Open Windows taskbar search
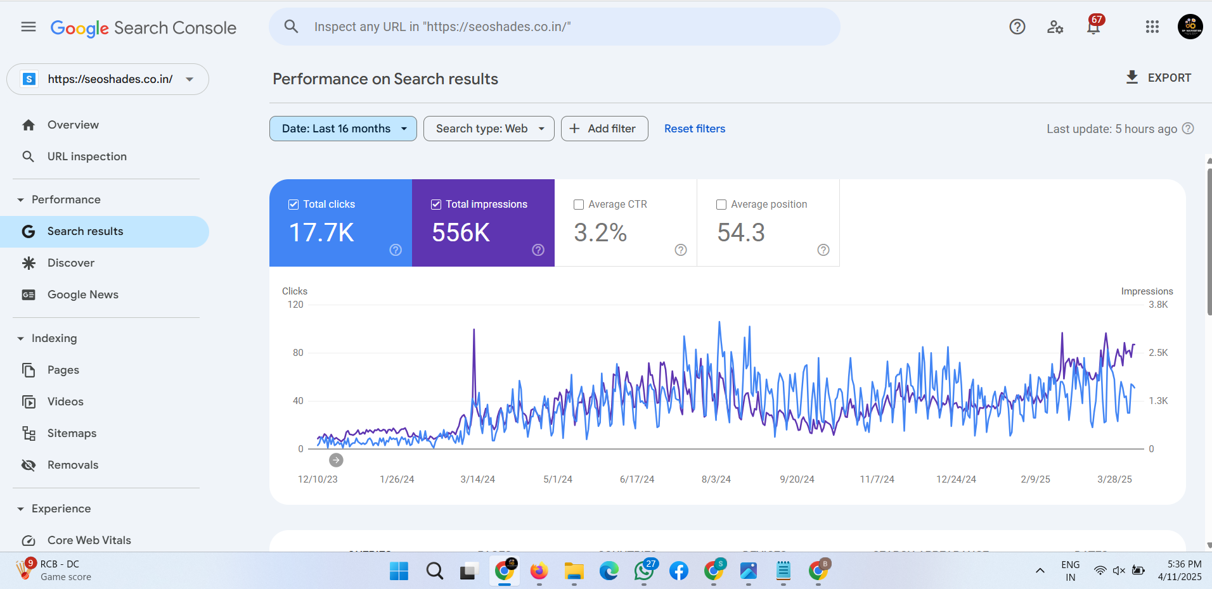This screenshot has width=1212, height=589. click(x=434, y=571)
